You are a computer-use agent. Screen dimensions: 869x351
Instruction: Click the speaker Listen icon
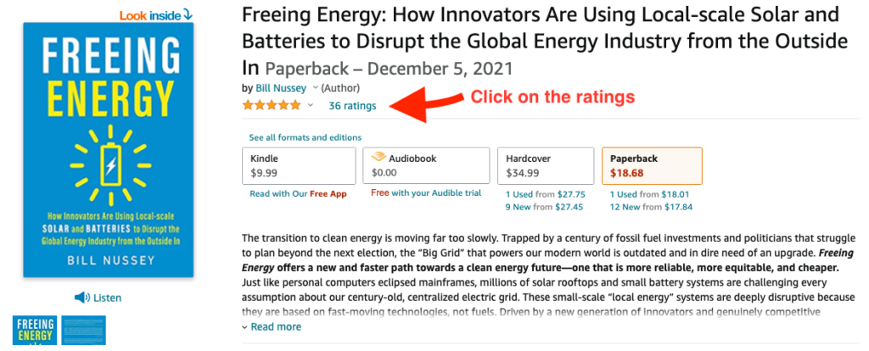[82, 298]
